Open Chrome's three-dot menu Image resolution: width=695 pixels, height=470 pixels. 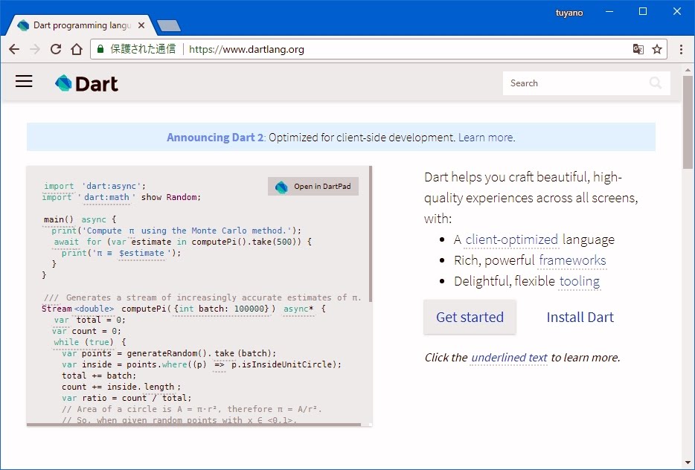[681, 50]
